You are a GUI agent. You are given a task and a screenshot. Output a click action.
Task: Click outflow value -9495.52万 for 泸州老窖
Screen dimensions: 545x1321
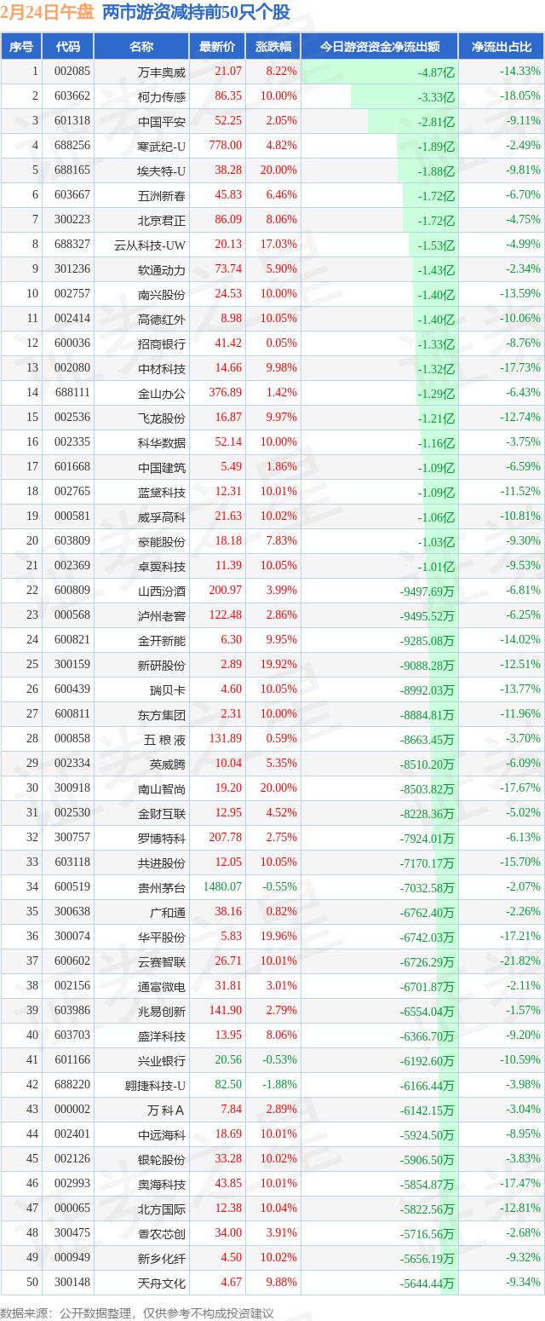pyautogui.click(x=427, y=616)
